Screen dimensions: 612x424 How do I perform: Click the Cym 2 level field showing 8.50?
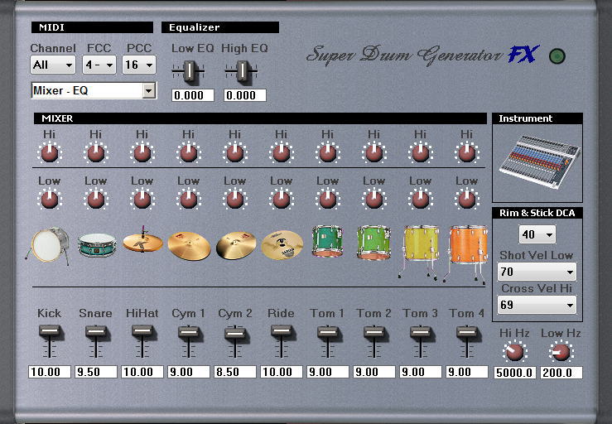point(235,372)
